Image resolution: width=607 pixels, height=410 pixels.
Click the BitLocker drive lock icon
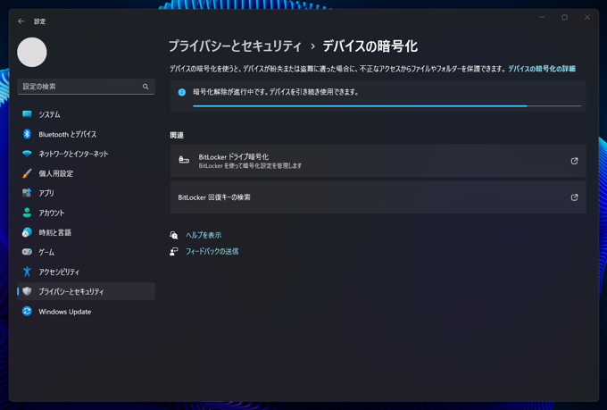point(184,160)
